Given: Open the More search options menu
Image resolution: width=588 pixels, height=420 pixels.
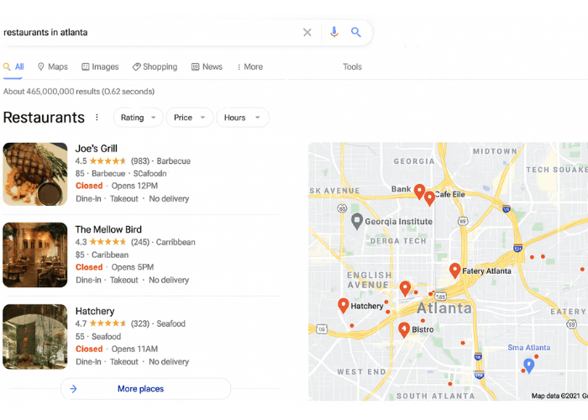Looking at the screenshot, I should [249, 66].
